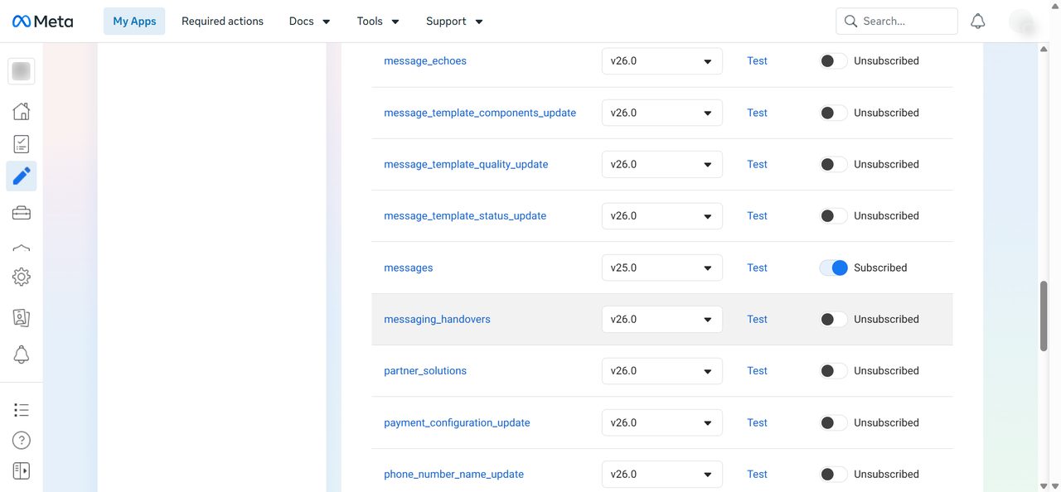The height and width of the screenshot is (492, 1061).
Task: Open version dropdown for message_template_status_update
Action: click(x=662, y=216)
